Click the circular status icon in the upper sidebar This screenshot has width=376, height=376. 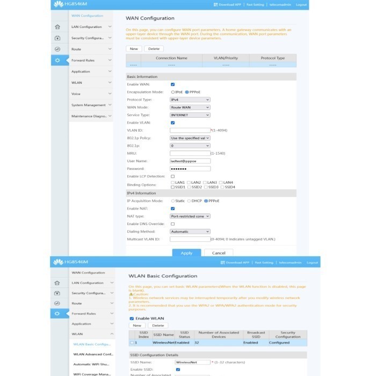pos(57,49)
